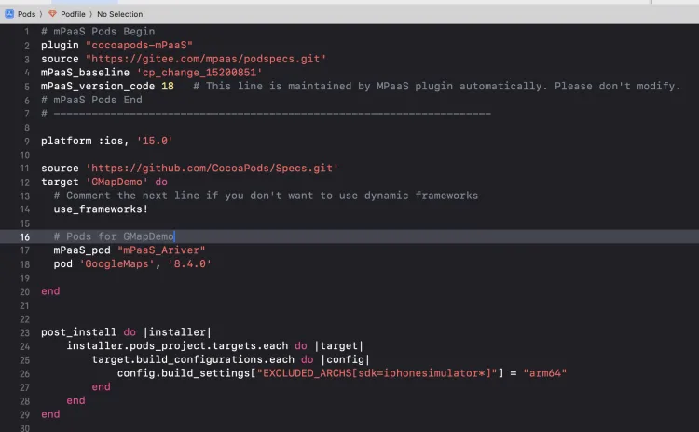Click the |config| block parameter
The height and width of the screenshot is (432, 699).
tap(346, 360)
